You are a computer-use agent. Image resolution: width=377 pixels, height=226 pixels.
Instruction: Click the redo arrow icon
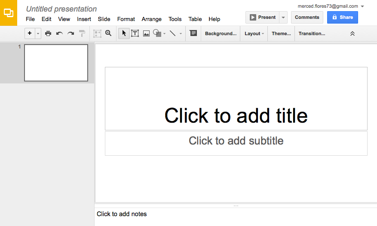pos(70,33)
